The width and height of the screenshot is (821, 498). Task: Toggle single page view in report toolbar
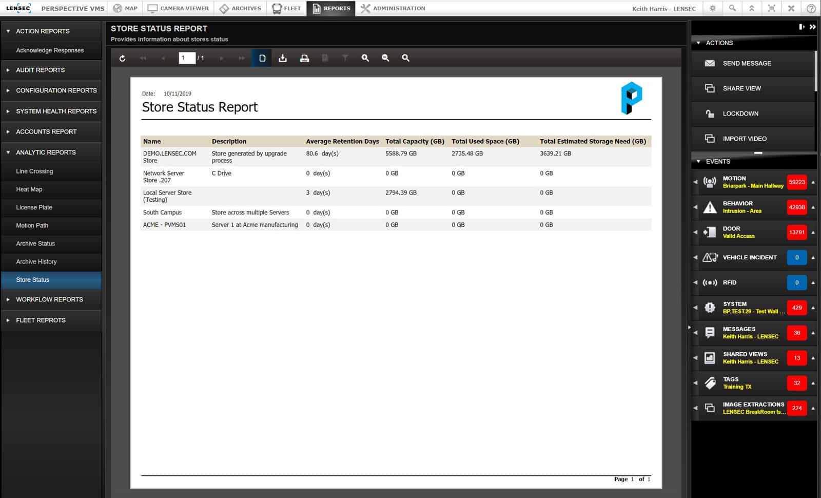[262, 58]
